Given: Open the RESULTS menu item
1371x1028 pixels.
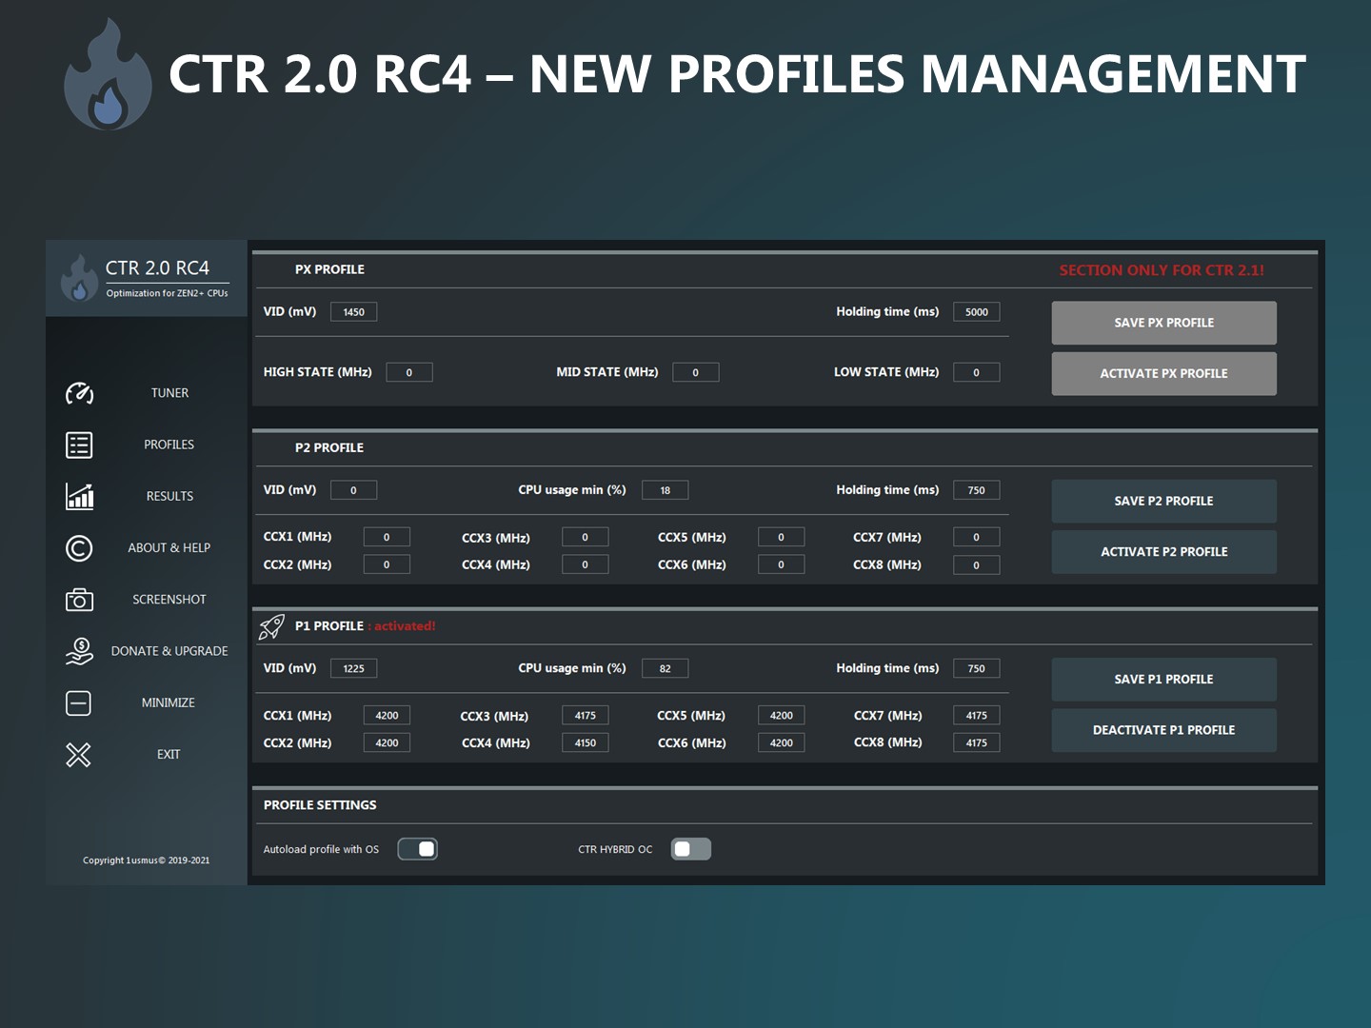Looking at the screenshot, I should (169, 496).
